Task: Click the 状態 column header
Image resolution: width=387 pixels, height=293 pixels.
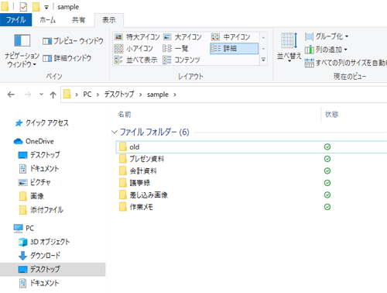Action: (331, 114)
